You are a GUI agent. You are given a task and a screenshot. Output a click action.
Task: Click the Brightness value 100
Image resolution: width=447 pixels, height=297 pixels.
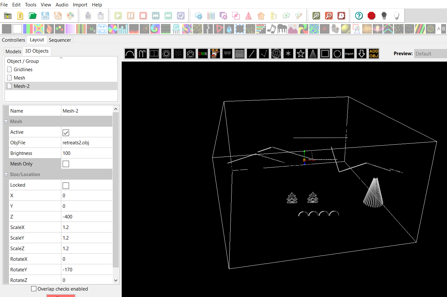(x=87, y=153)
